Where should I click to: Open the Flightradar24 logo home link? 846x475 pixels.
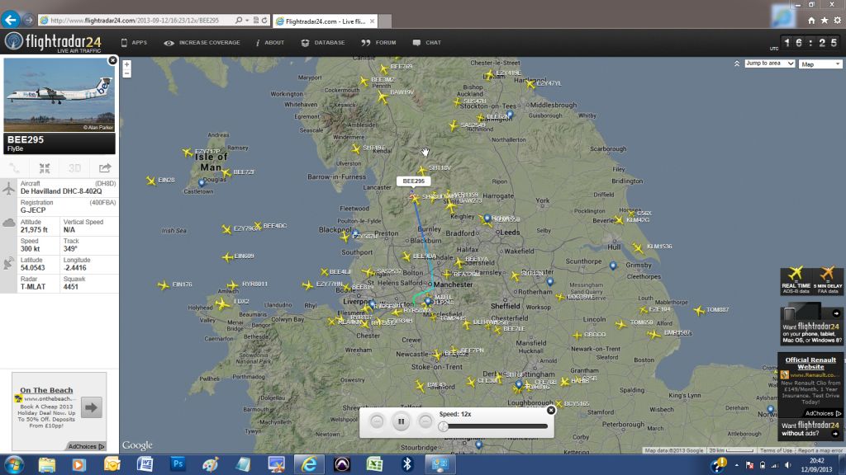[x=53, y=42]
